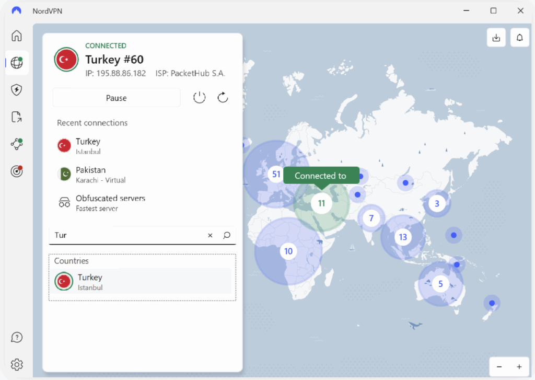Viewport: 535px width, 380px height.
Task: Open the Home page in sidebar
Action: (x=16, y=36)
